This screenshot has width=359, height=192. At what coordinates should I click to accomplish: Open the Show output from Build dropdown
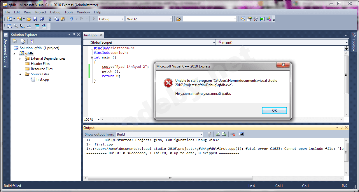coord(201,134)
